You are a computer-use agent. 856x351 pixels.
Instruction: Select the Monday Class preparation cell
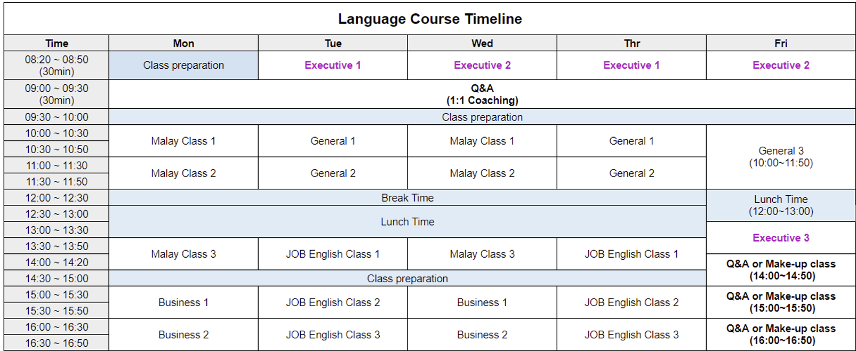point(183,66)
